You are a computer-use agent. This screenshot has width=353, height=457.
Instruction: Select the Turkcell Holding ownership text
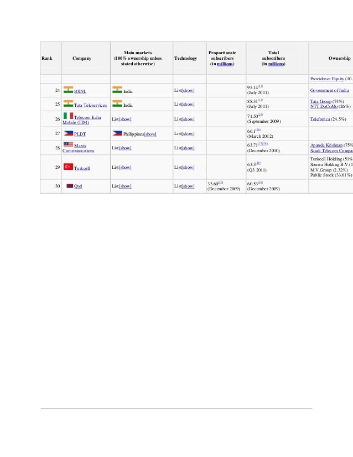point(331,159)
